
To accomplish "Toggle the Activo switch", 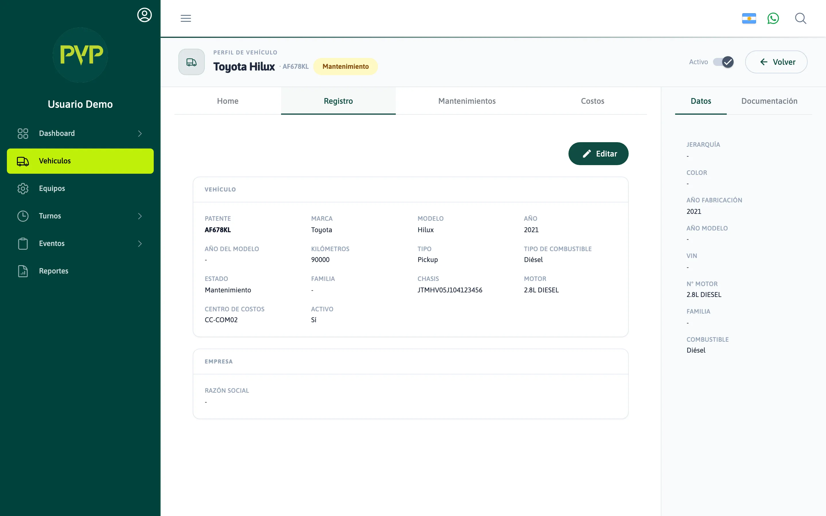I will tap(723, 62).
